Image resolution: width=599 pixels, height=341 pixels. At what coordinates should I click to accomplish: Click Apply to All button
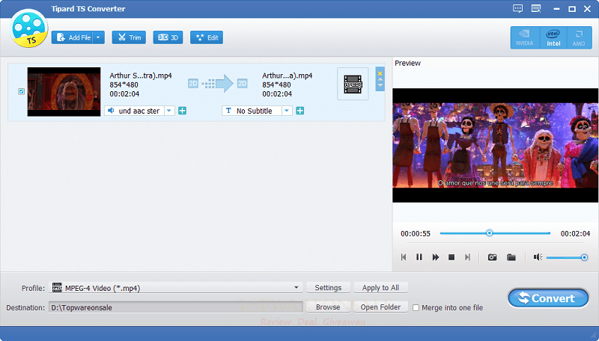[380, 288]
